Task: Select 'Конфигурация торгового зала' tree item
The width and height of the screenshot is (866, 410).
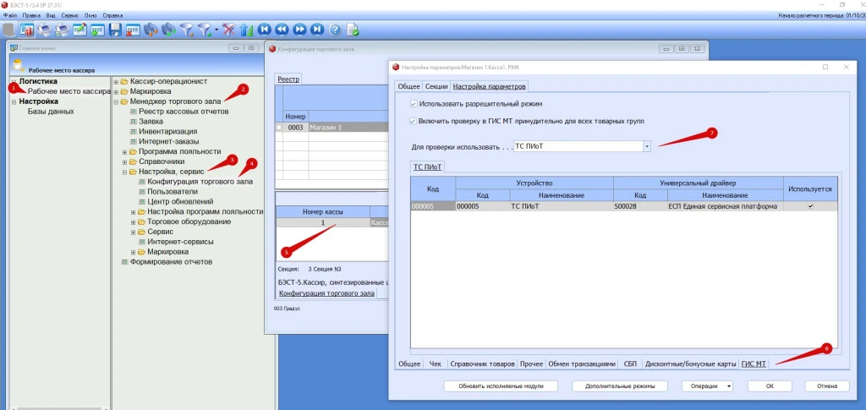Action: point(200,182)
